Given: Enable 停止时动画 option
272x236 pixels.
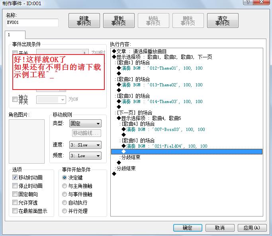Looking at the screenshot, I should 15,186.
